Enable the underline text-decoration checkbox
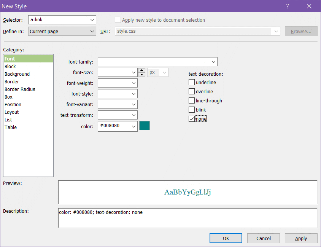This screenshot has height=247, width=321. [192, 83]
